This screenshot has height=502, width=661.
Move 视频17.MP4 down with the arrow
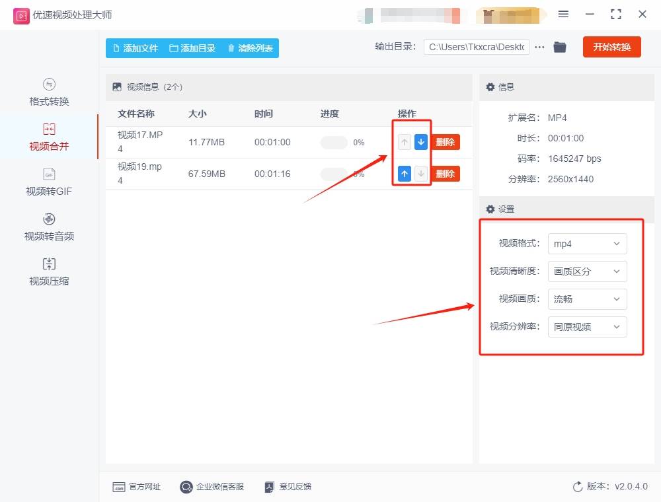pos(420,141)
